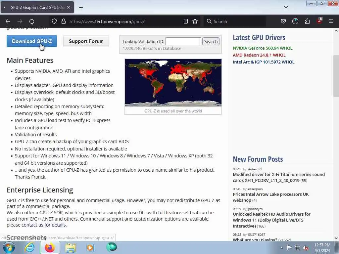The height and width of the screenshot is (254, 339).
Task: Open AMD Radeon 24.8.1 WHQL link
Action: 259,55
